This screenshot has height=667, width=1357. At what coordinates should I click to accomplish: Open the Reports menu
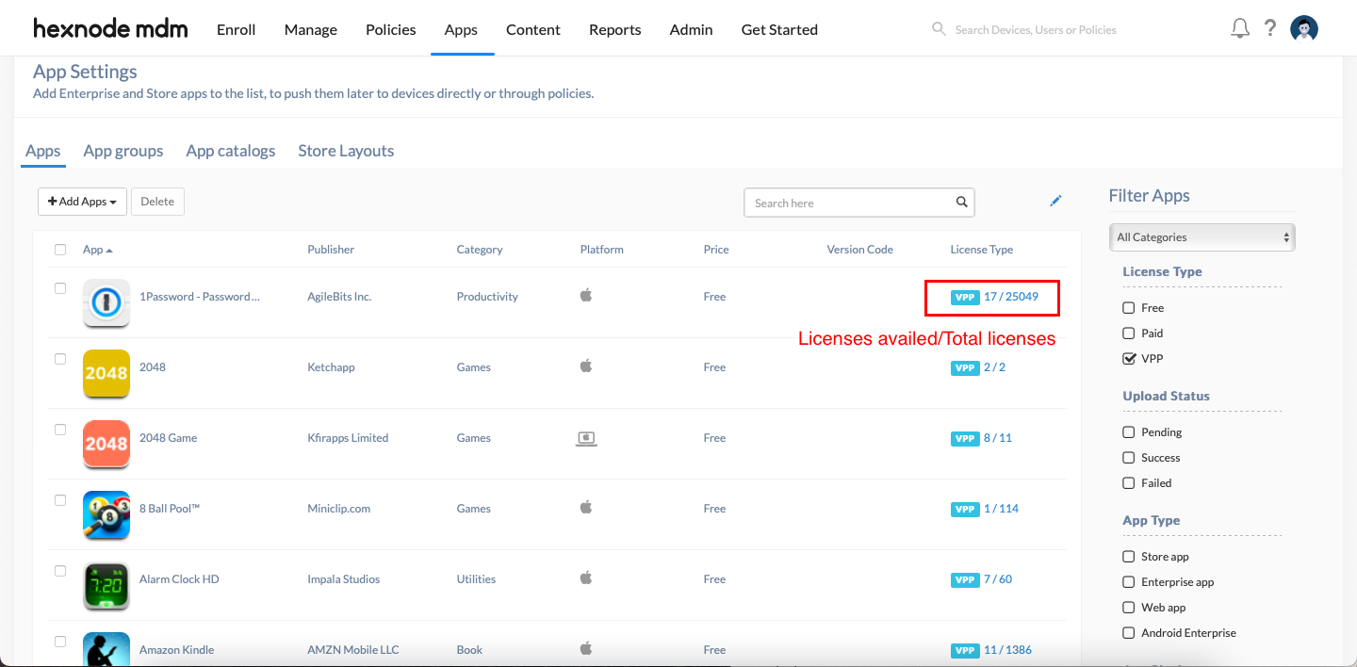615,29
